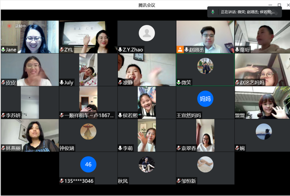Select 钟俊涵's round avatar

click(x=88, y=132)
